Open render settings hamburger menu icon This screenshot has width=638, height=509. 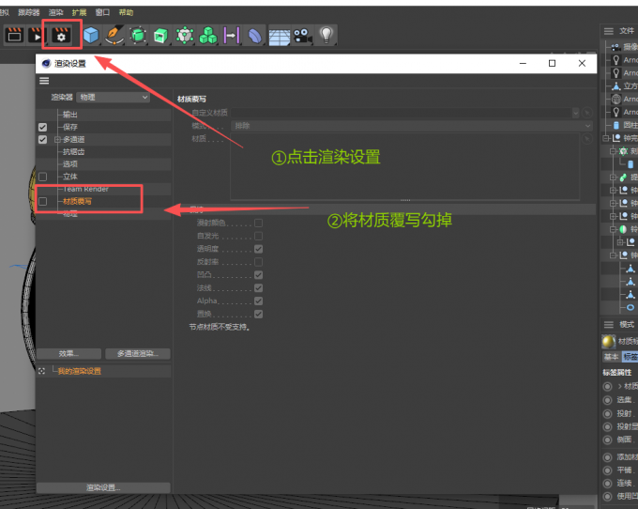point(44,81)
